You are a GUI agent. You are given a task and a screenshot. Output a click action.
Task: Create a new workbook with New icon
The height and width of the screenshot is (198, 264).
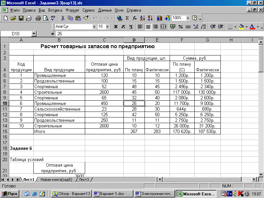pos(6,18)
